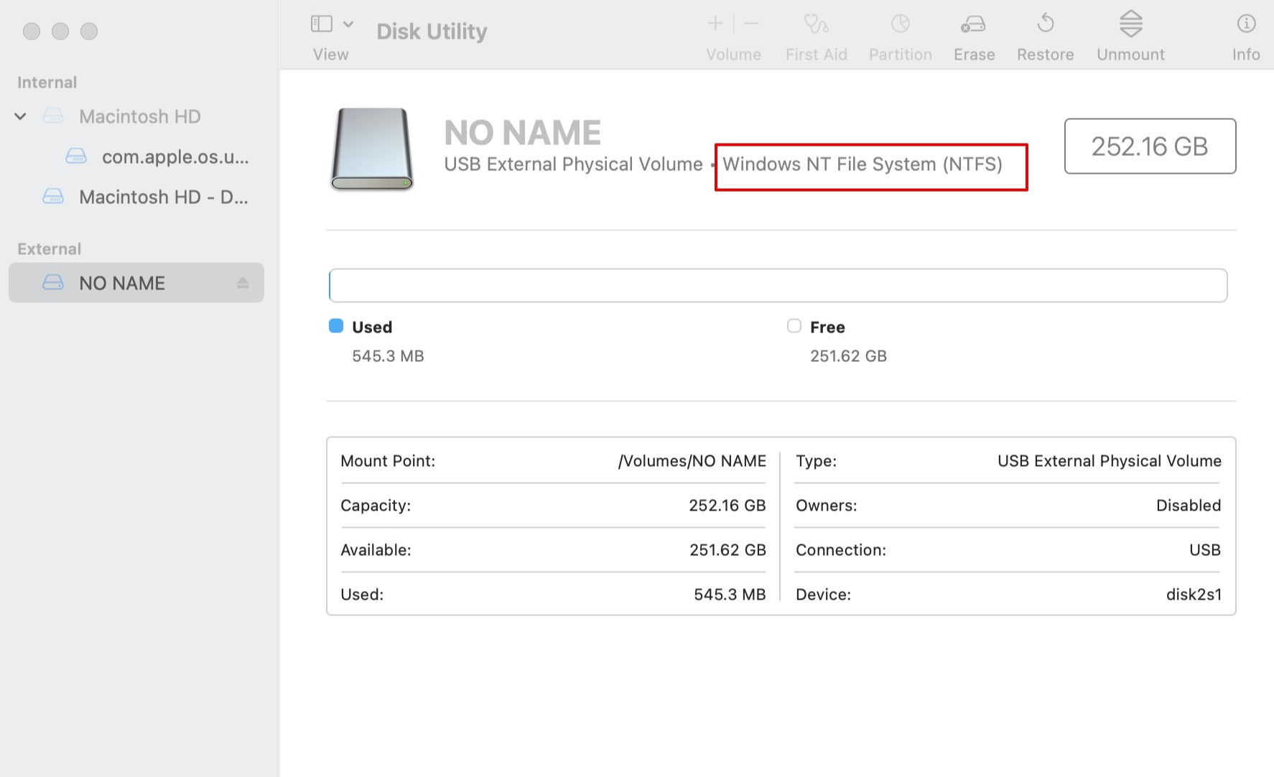
Task: Click the Available 251.62 GB table value
Action: 727,550
